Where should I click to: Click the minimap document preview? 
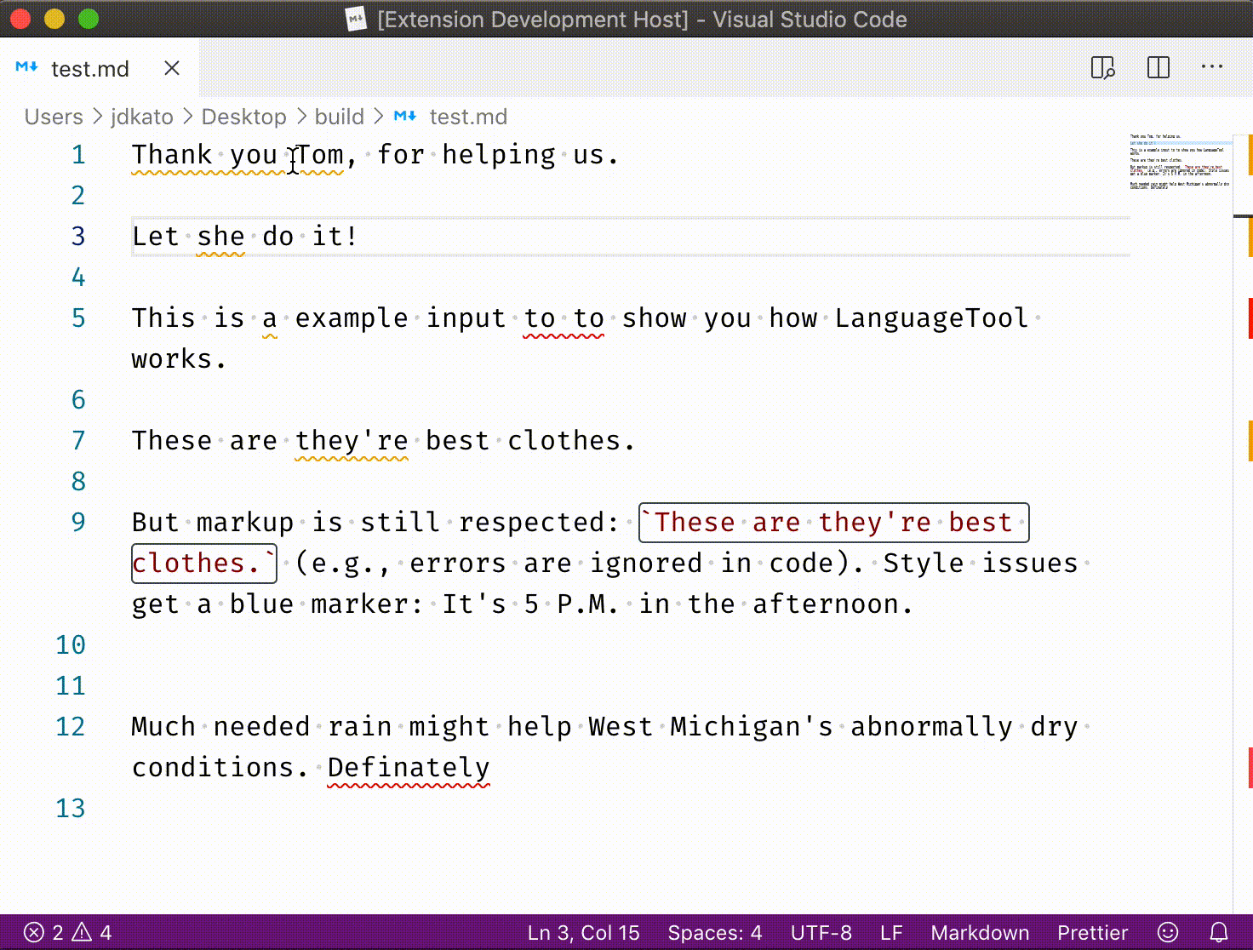coord(1179,162)
